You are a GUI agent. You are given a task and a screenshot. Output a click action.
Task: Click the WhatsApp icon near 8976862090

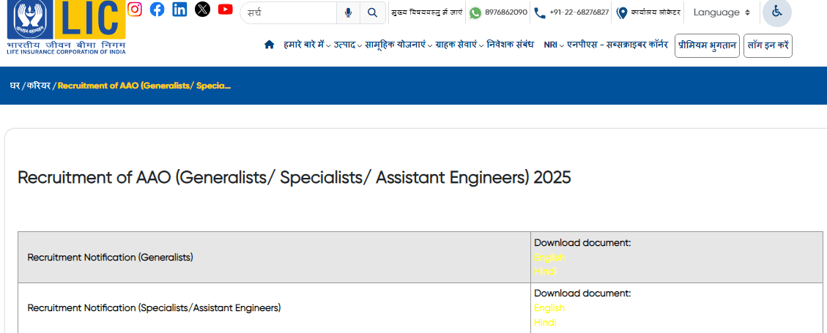[475, 12]
